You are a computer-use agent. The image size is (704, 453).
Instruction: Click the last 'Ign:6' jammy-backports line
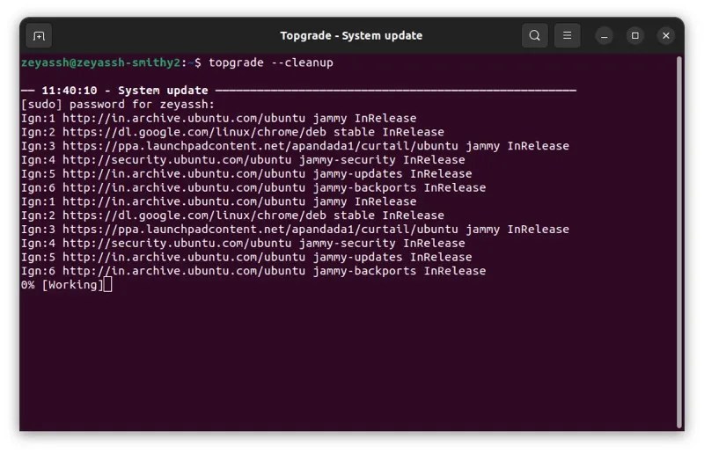tap(253, 271)
